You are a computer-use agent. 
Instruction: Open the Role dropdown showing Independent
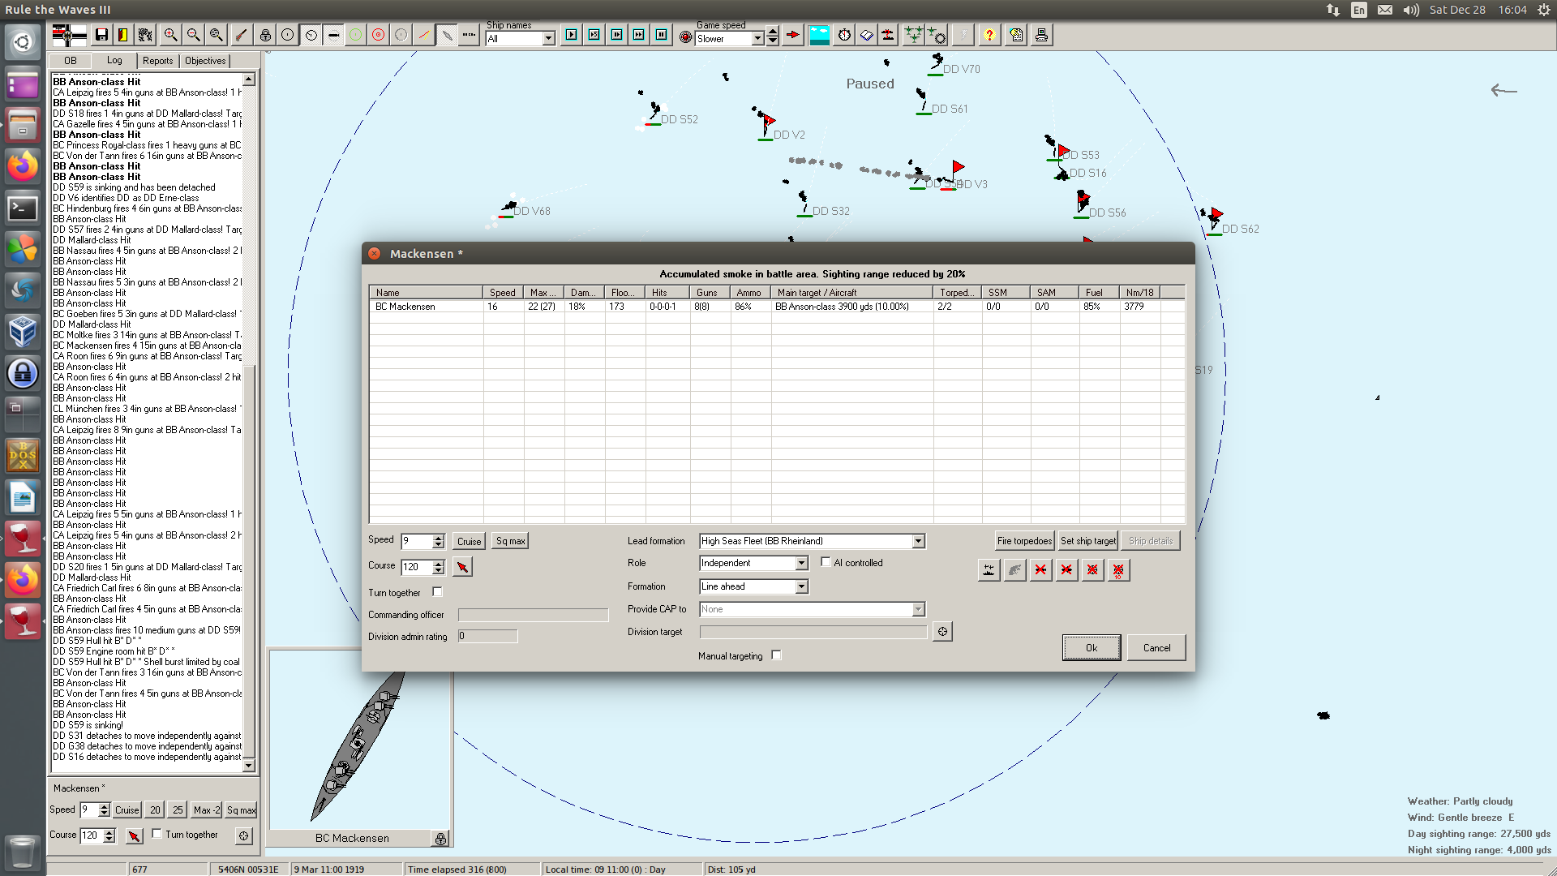801,563
